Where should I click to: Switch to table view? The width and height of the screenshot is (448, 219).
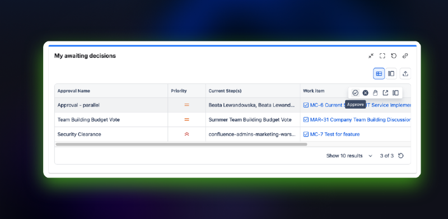pyautogui.click(x=379, y=74)
